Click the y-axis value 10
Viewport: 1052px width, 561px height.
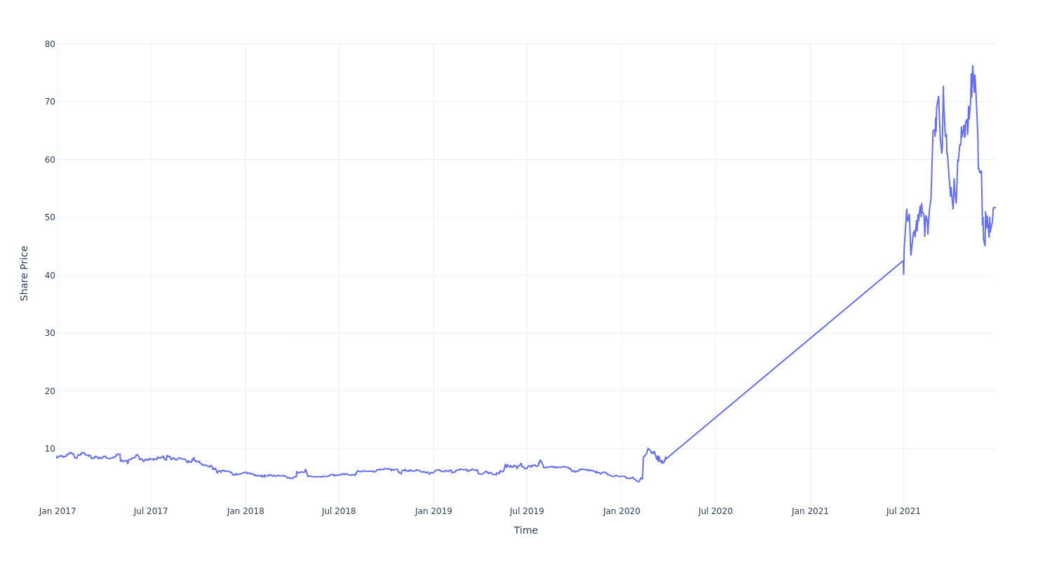50,449
